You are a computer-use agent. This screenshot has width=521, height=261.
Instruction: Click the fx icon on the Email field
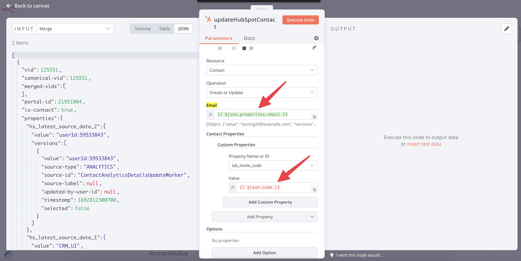211,114
